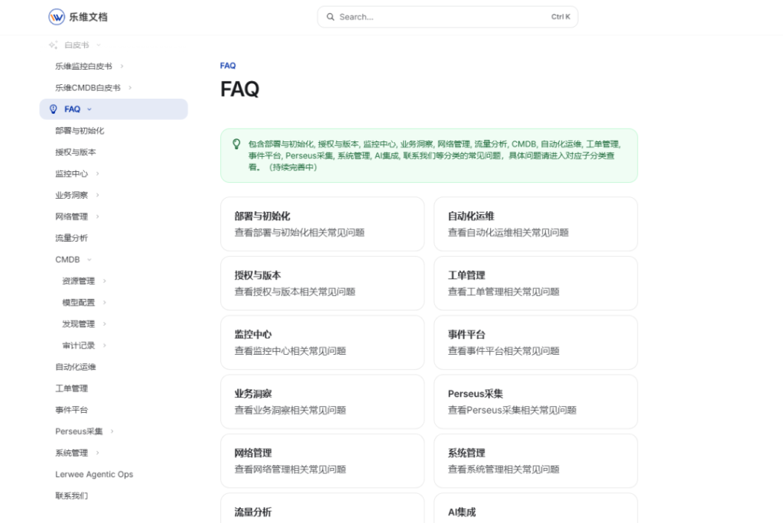Collapse the 白皮书 section chevron
This screenshot has height=523, width=783.
pyautogui.click(x=99, y=45)
